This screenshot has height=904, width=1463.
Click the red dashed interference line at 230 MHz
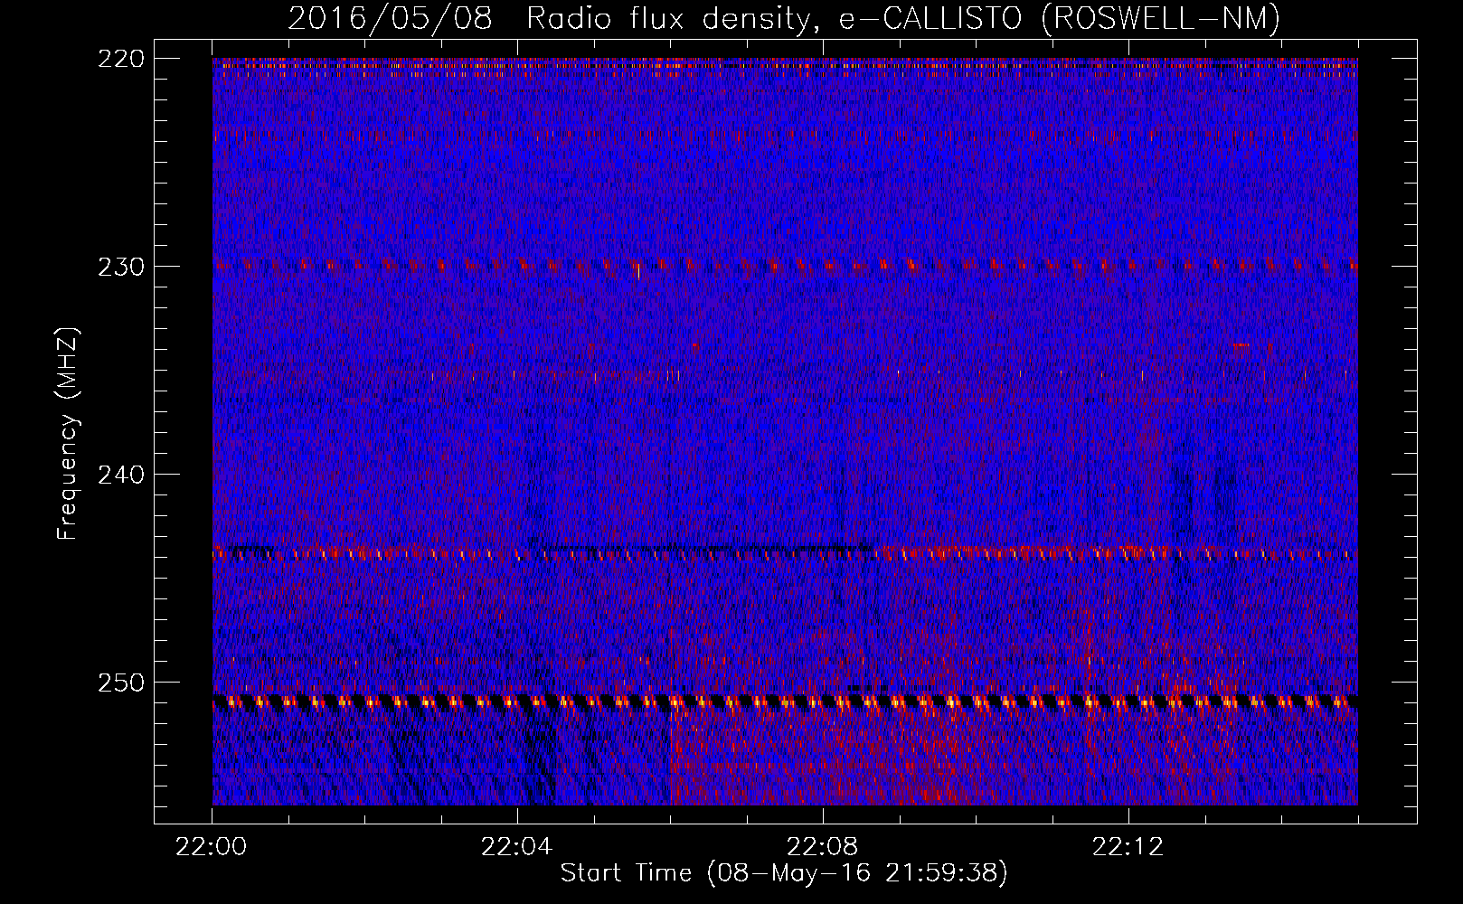tap(785, 266)
